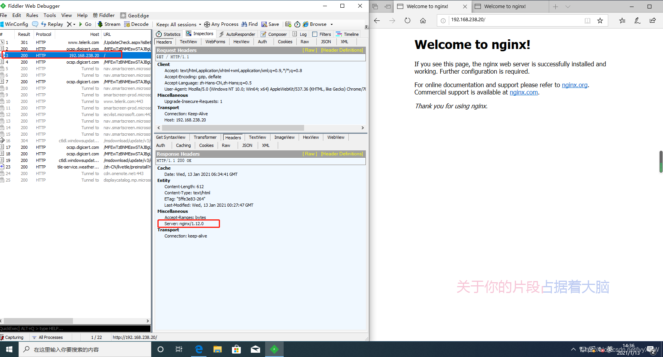Replay the selected session
The height and width of the screenshot is (357, 663).
(52, 24)
